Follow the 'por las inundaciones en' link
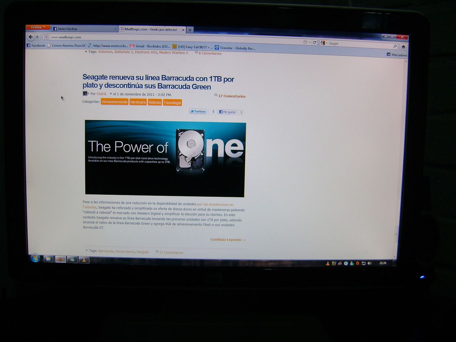The width and height of the screenshot is (456, 342). 215,205
